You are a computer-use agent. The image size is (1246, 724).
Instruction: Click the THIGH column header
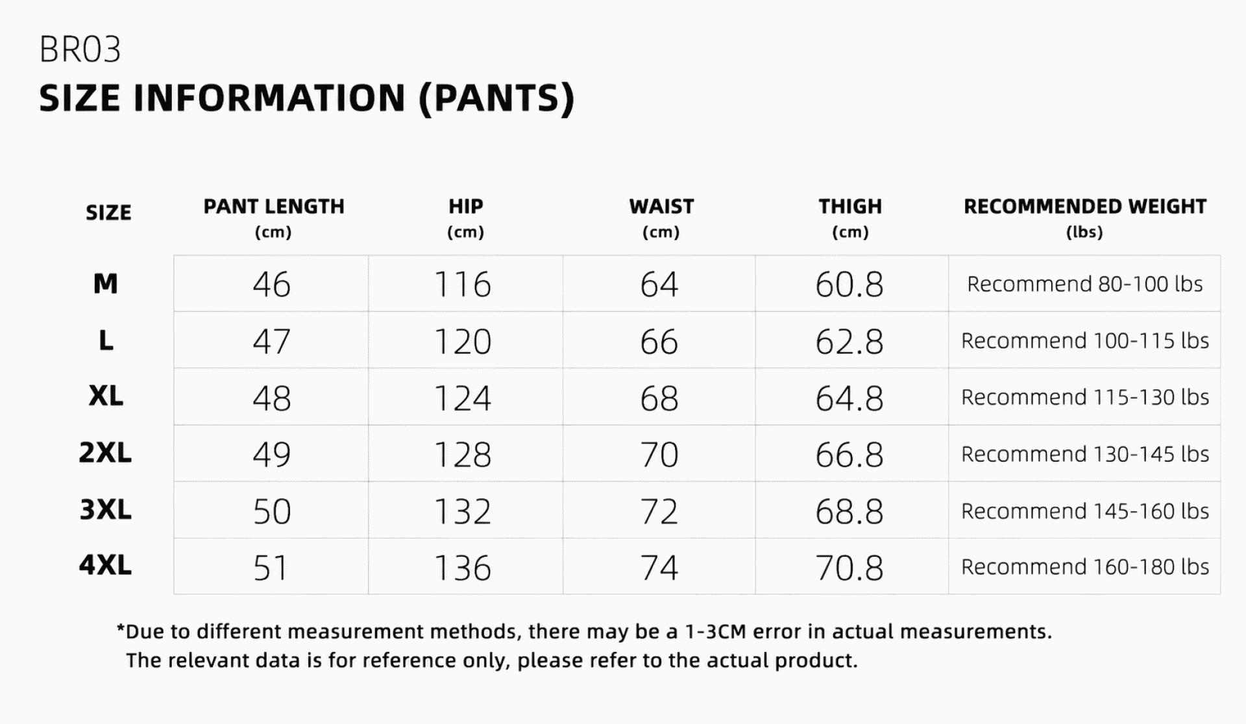(x=850, y=217)
